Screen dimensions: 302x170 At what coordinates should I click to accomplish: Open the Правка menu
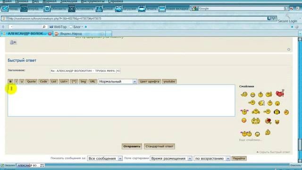click(x=22, y=1)
